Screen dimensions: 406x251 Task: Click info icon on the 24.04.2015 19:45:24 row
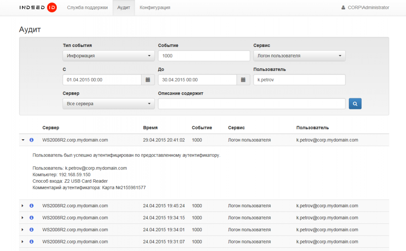point(32,206)
